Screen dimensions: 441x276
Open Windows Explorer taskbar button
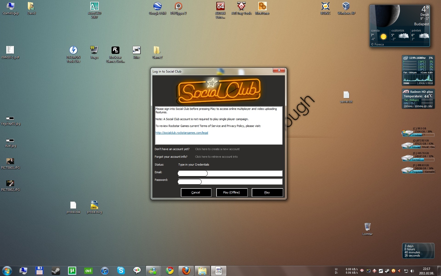tap(202, 271)
